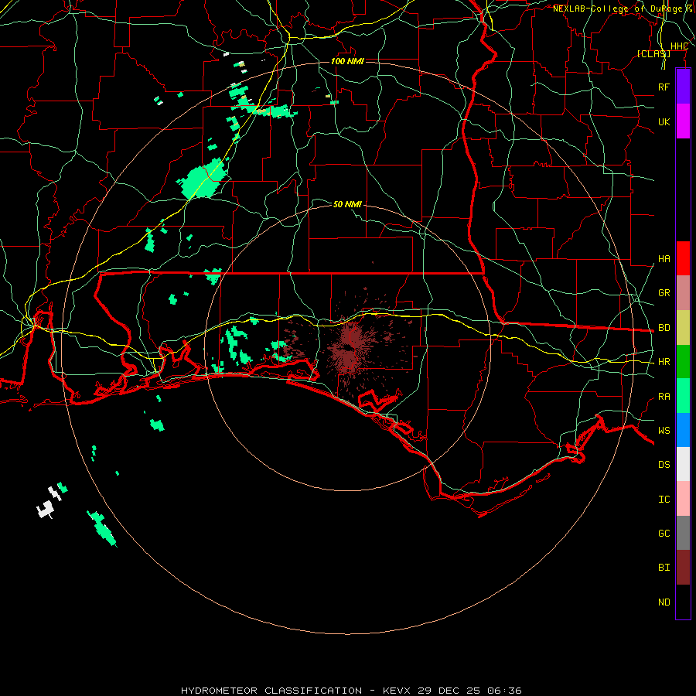
Task: Click the Hydrometeor Classification KEVX title caption
Action: [351, 691]
